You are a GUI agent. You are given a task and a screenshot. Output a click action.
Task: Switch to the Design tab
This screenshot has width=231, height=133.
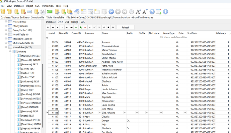(x=75, y=22)
